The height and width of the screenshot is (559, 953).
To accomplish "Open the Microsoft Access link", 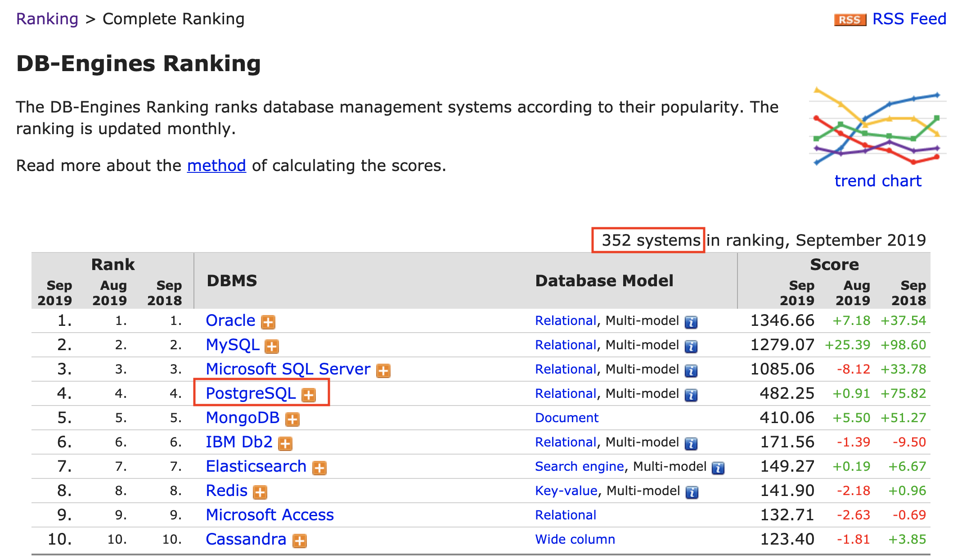I will click(270, 515).
